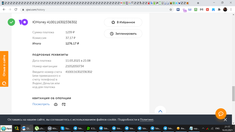
Task: Add payment to favorites via В Избранное
Action: 123,22
